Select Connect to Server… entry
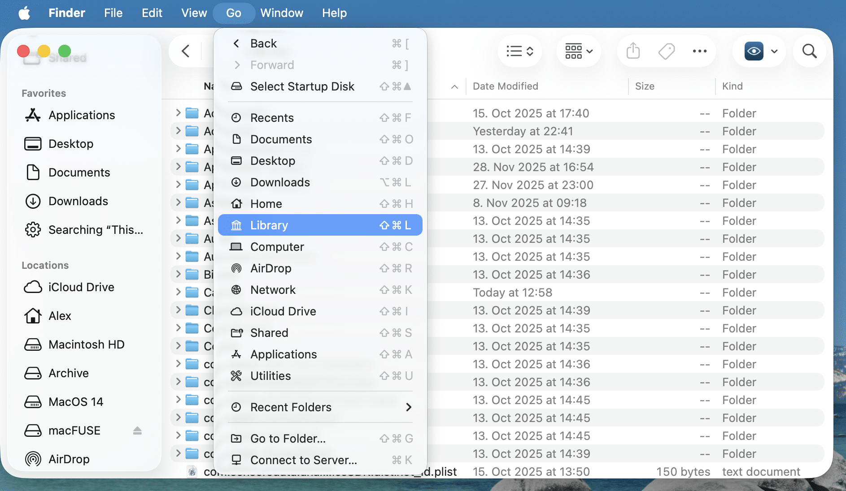This screenshot has width=846, height=491. 320,460
